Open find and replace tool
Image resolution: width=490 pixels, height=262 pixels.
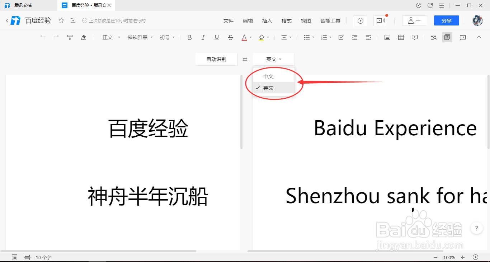click(434, 37)
